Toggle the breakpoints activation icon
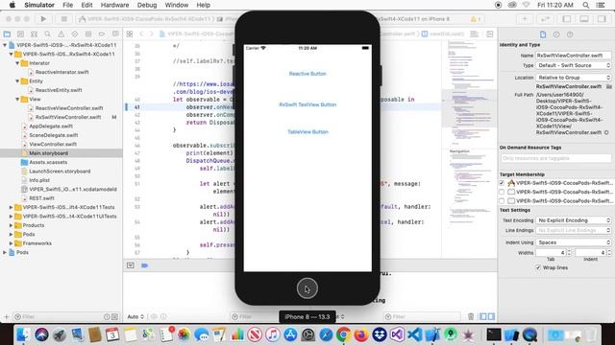Viewport: 615px width, 345px height. click(x=145, y=265)
